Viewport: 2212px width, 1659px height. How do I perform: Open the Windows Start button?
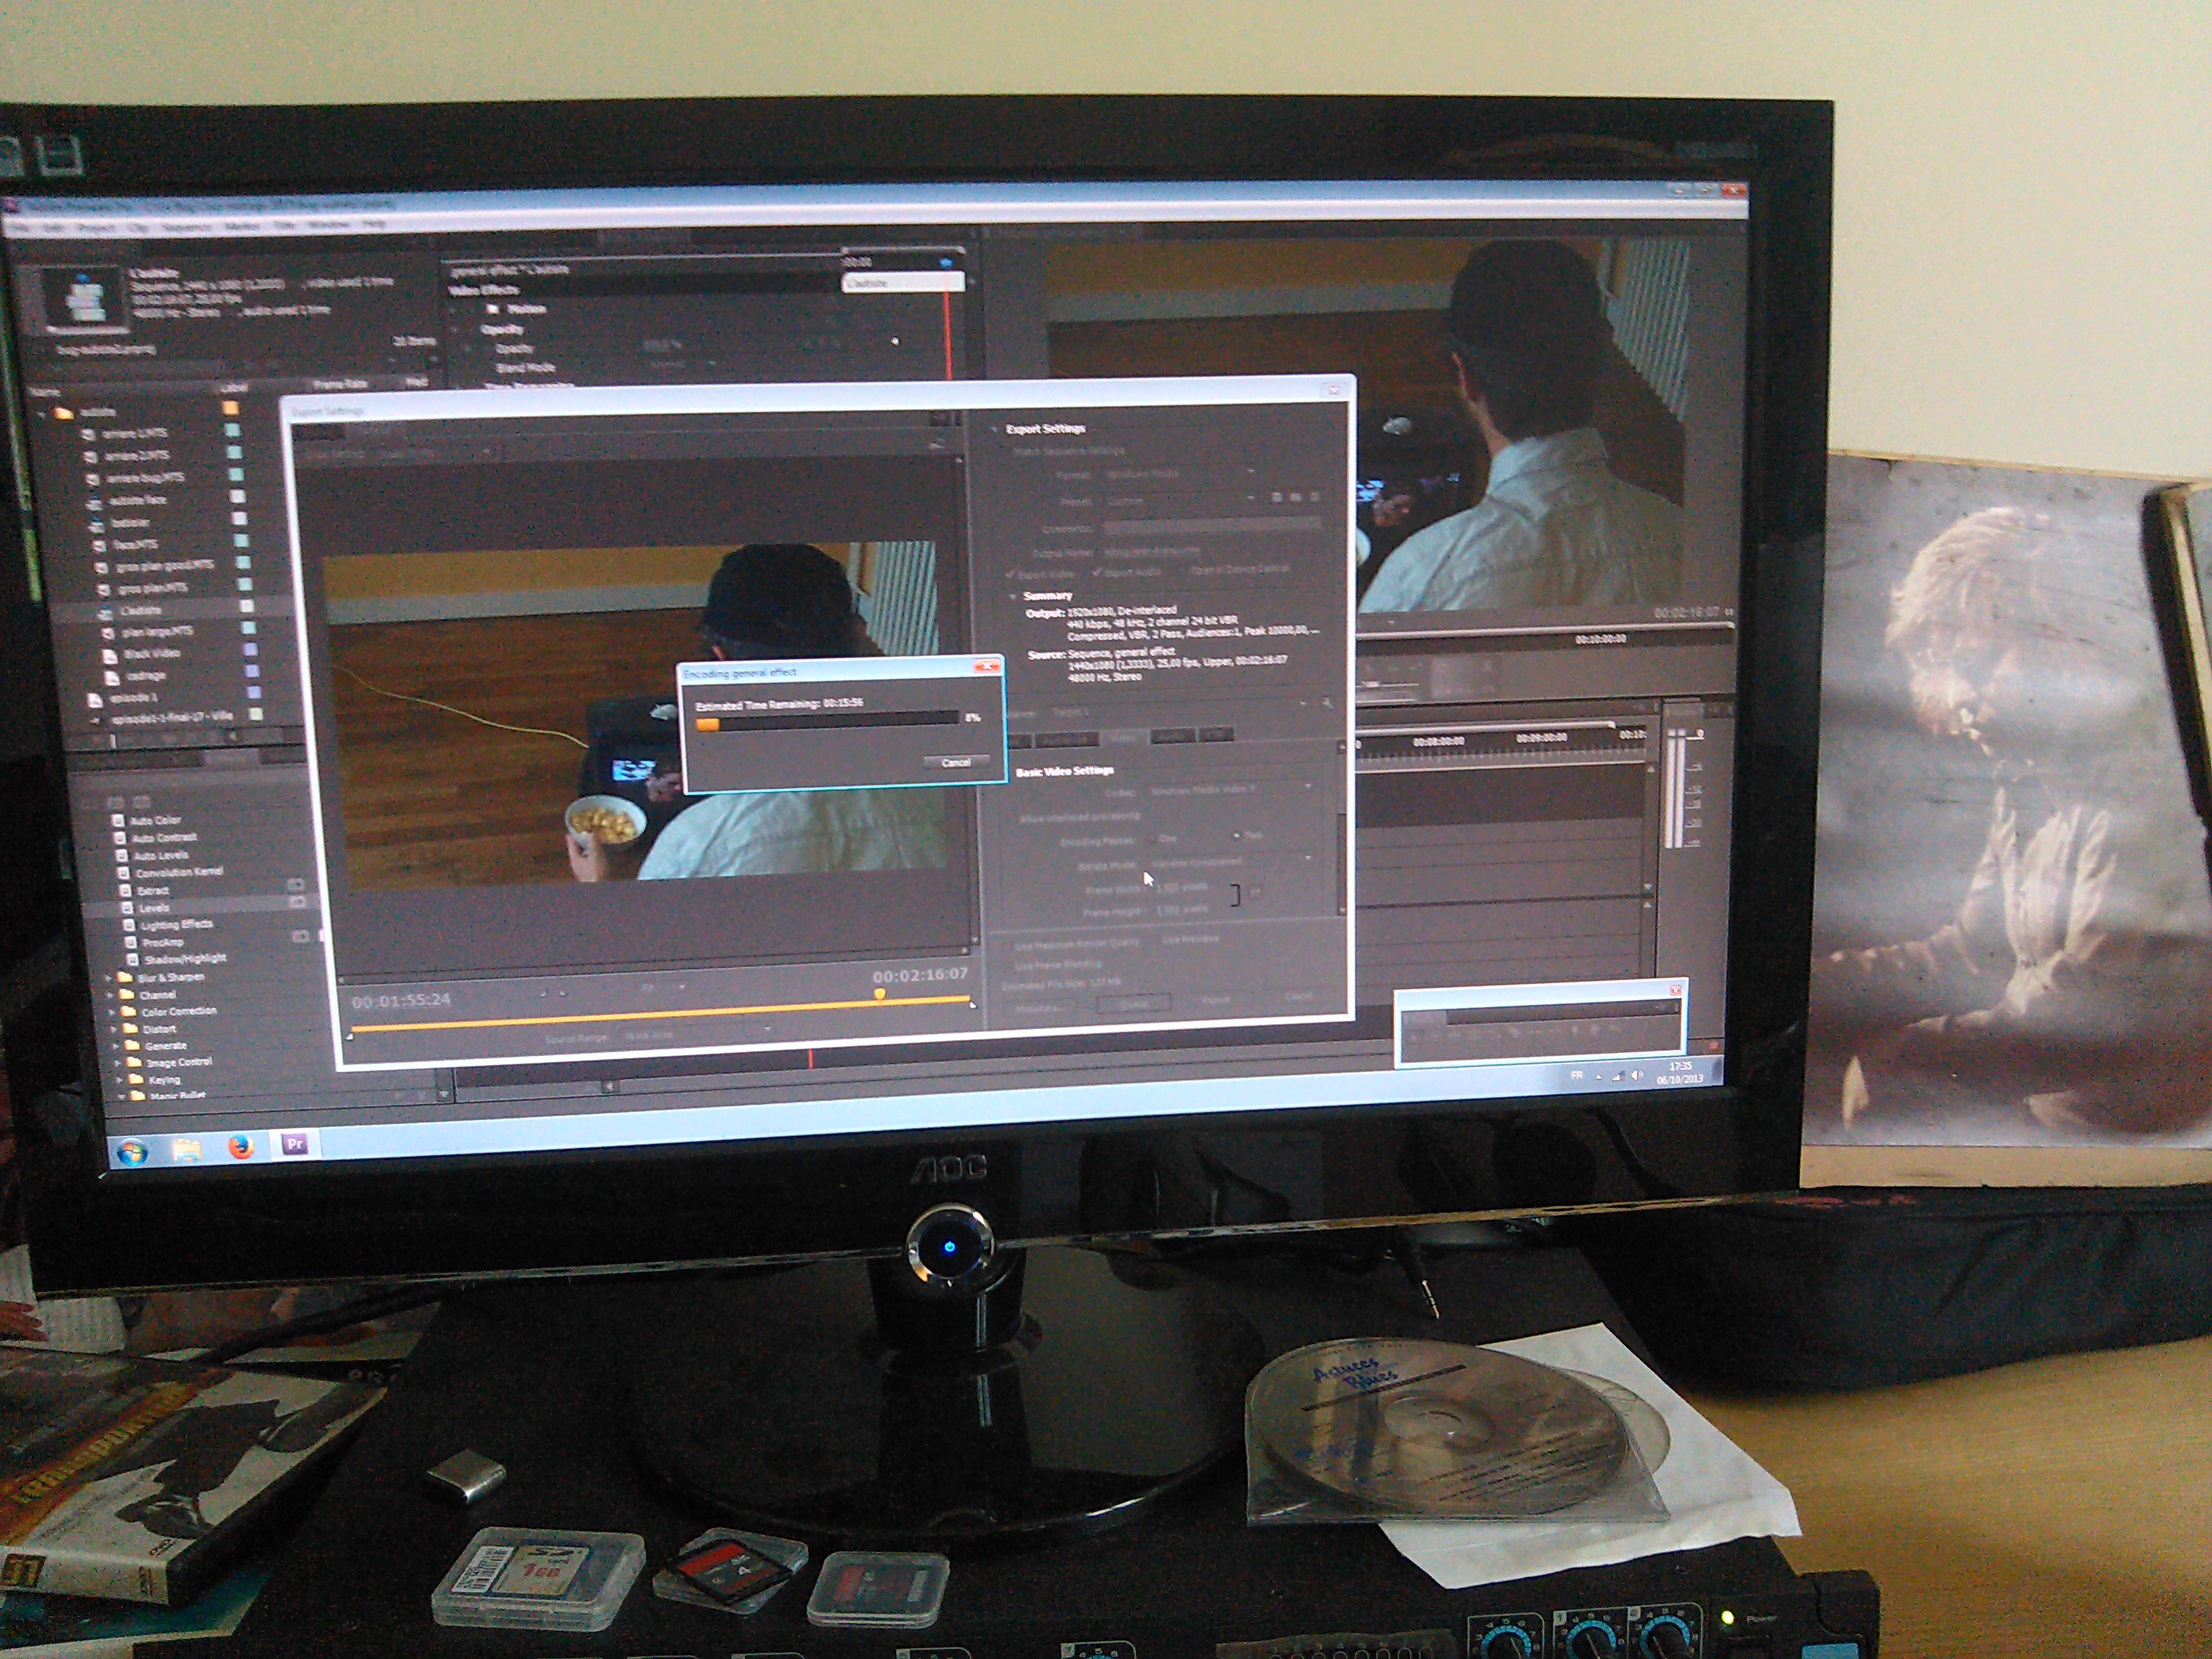pos(133,1152)
